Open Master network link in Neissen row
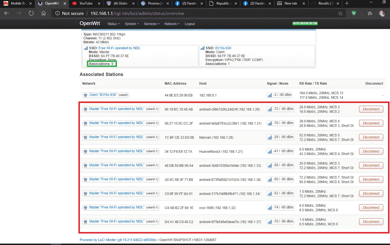390x245 pixels. click(117, 137)
